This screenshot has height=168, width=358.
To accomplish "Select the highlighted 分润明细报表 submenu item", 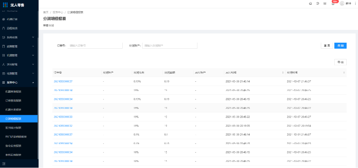I will point(19,119).
